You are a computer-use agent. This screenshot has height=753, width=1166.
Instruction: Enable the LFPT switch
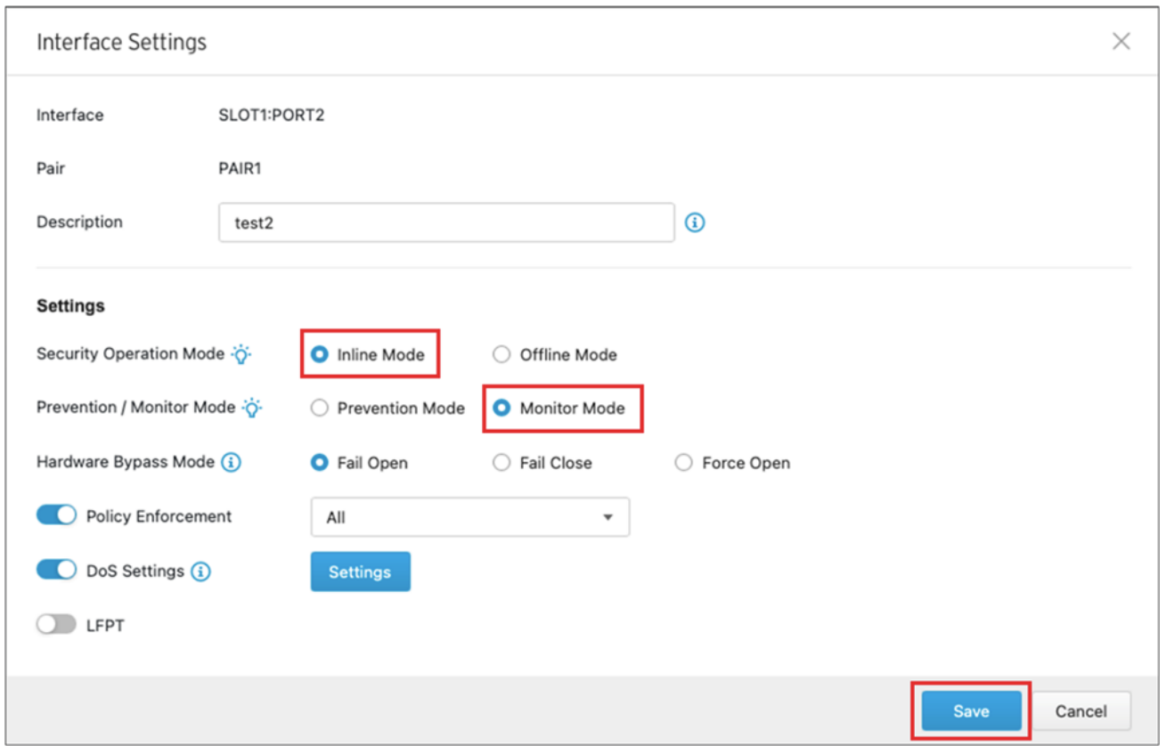[56, 625]
